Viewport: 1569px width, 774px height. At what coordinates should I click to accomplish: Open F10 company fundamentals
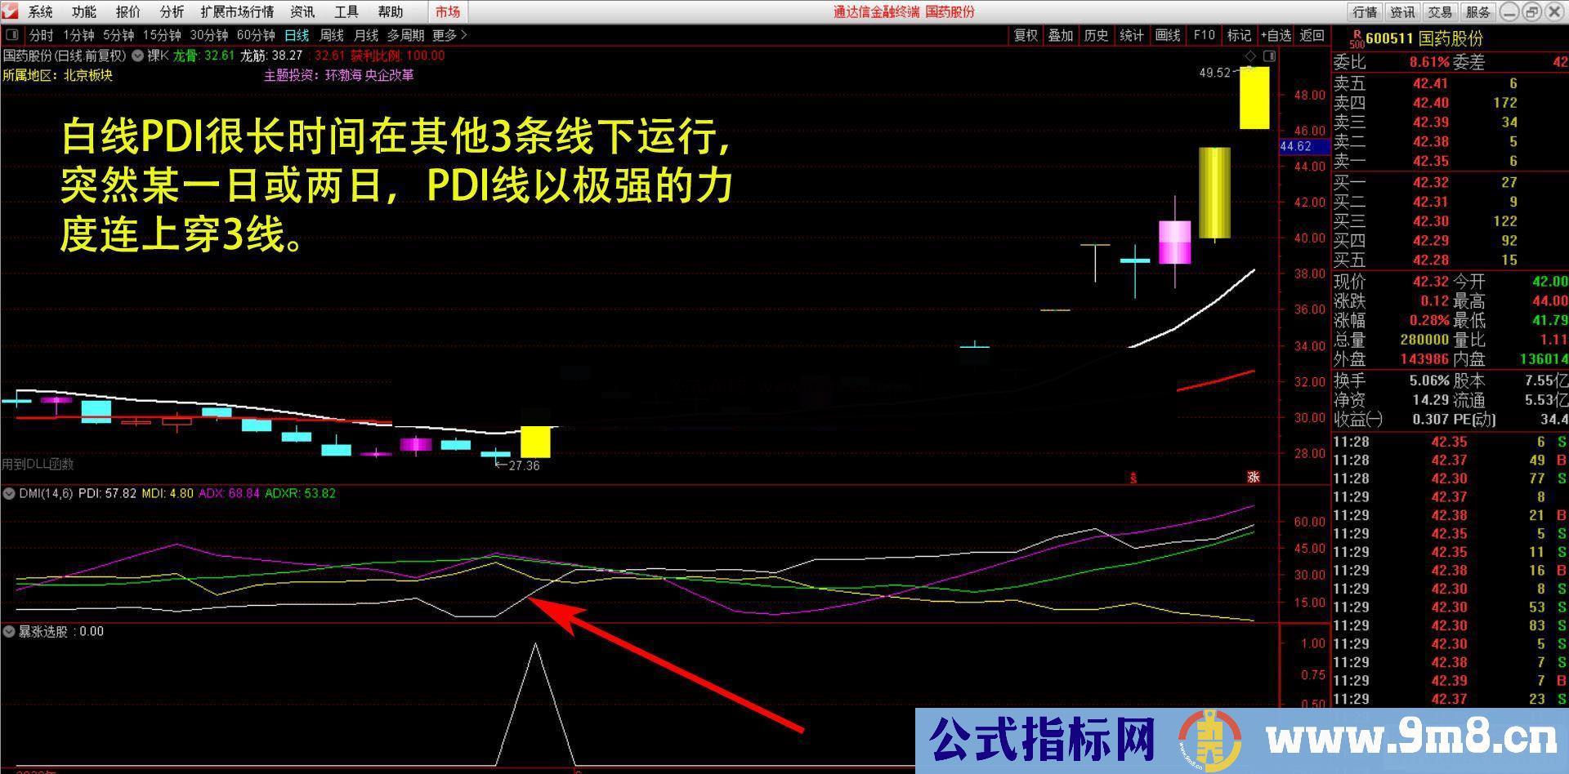pyautogui.click(x=1202, y=35)
